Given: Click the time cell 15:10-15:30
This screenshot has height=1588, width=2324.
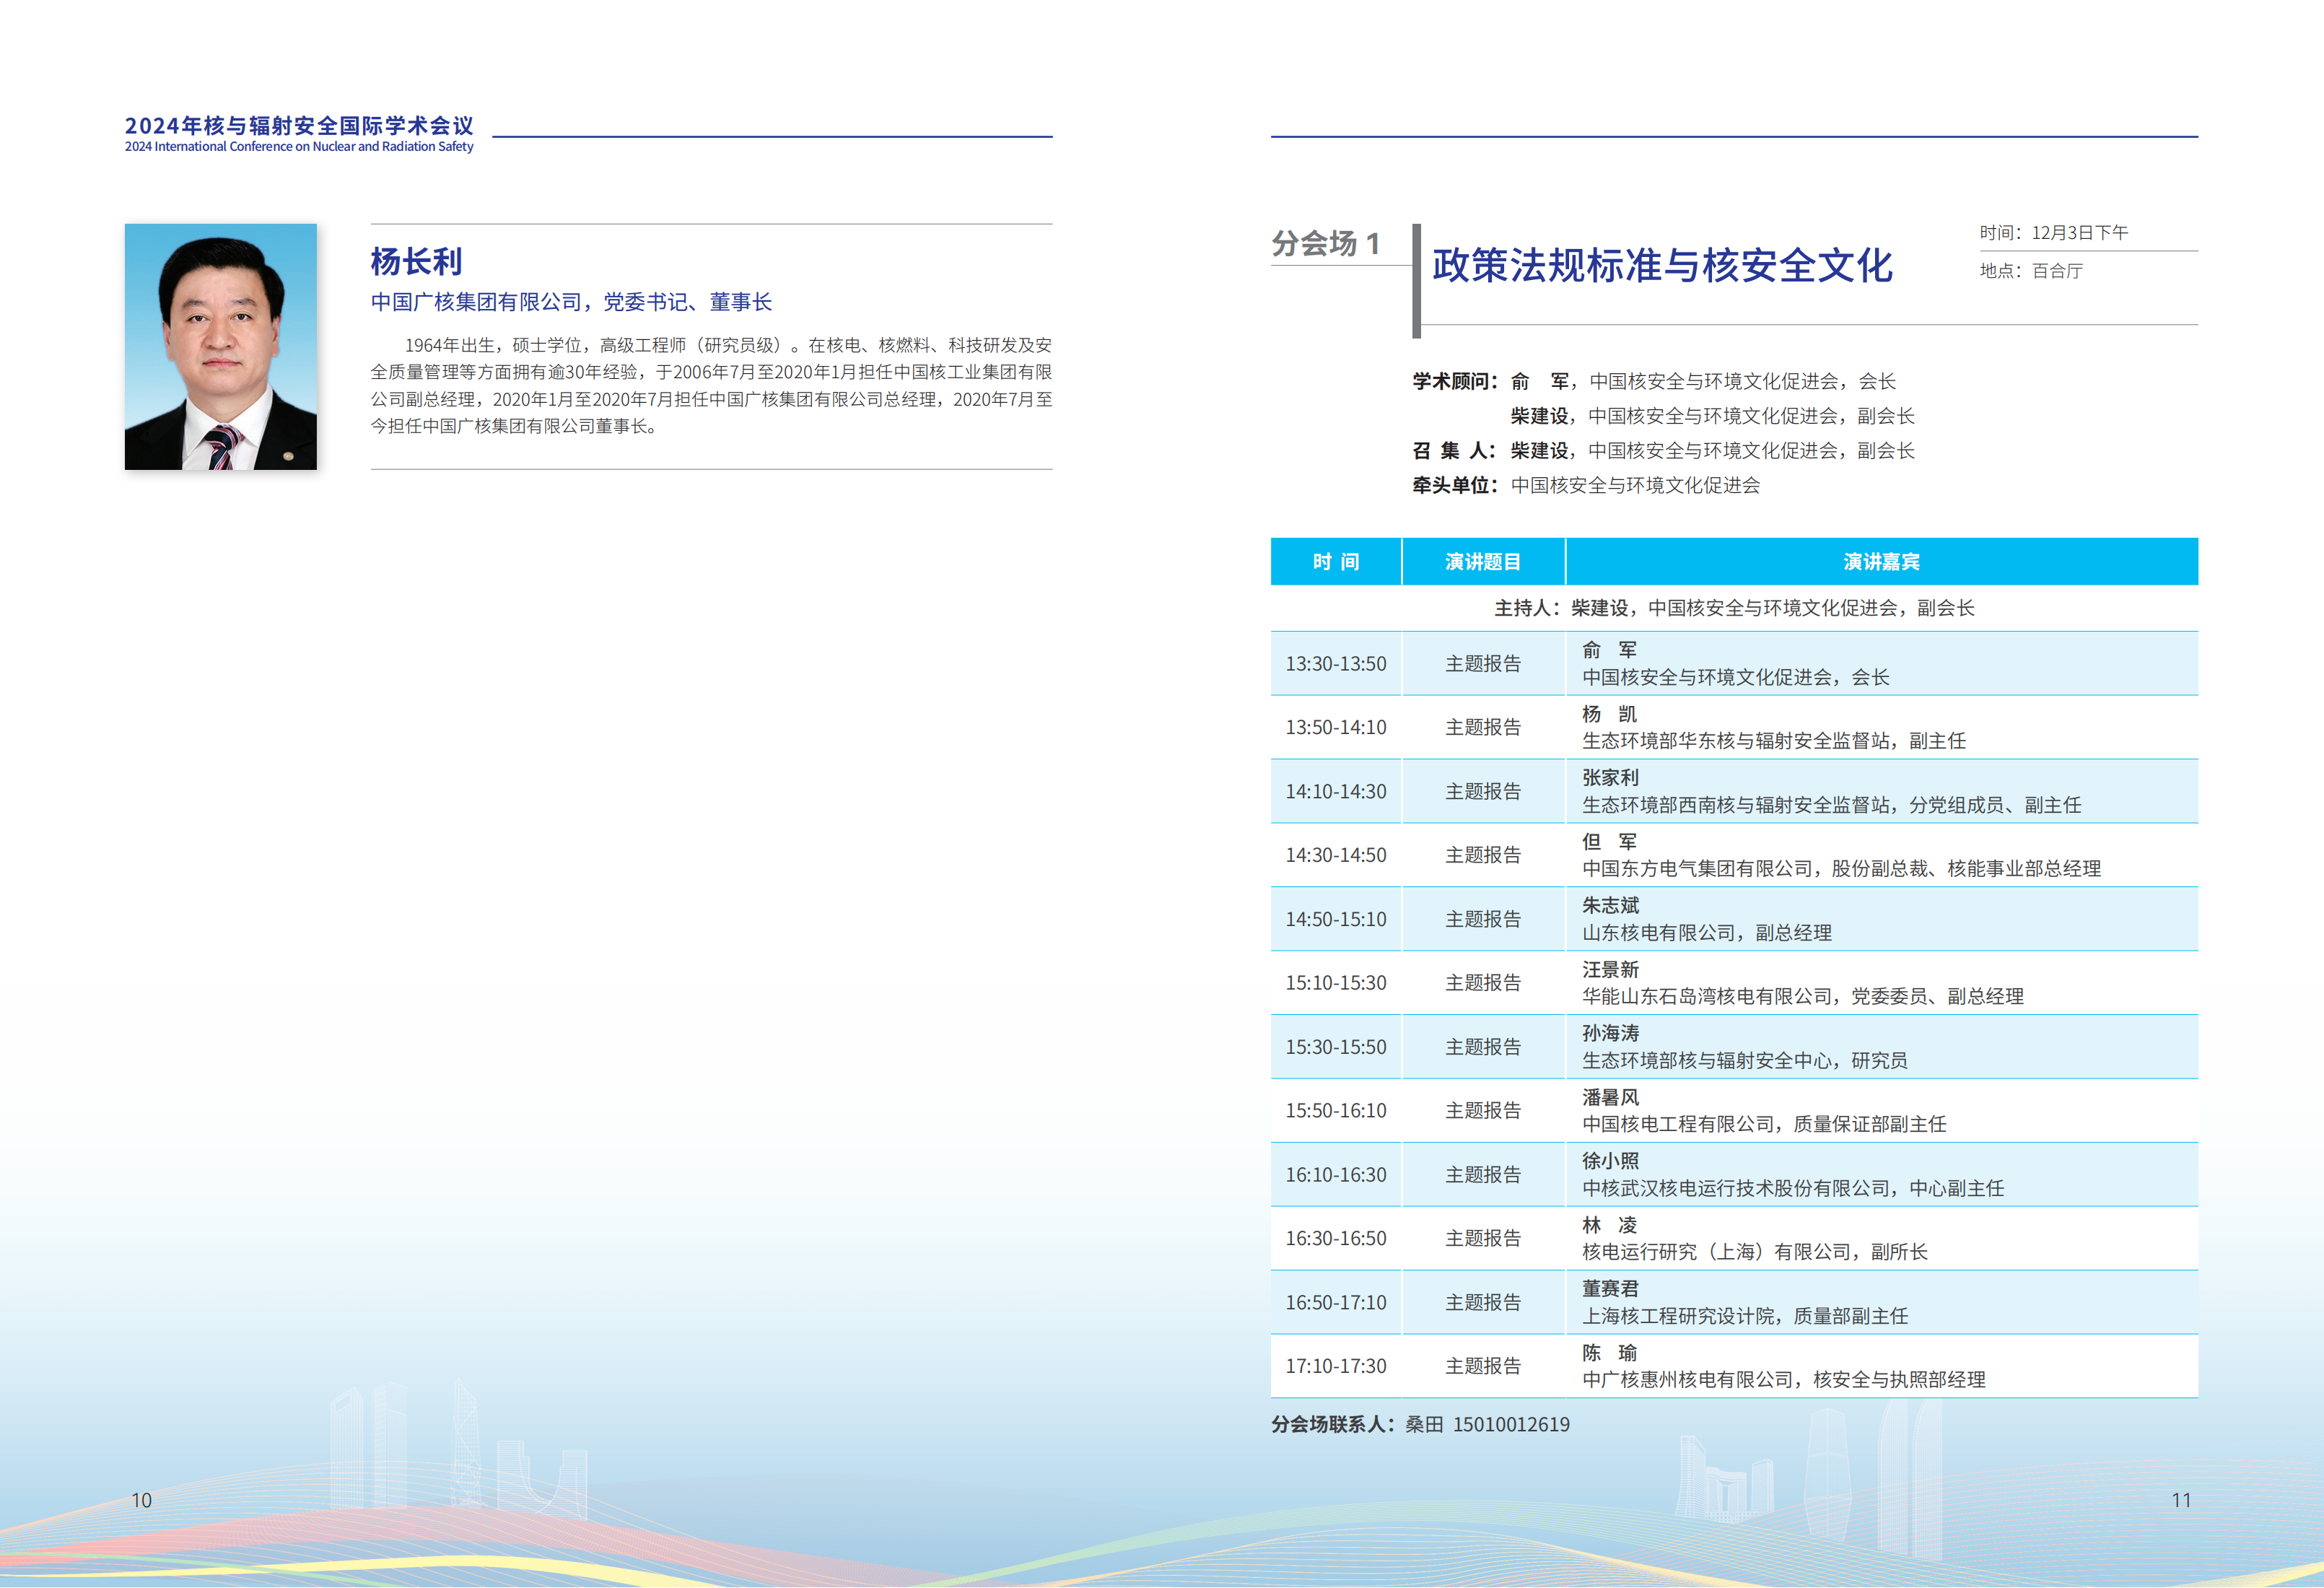Looking at the screenshot, I should [x=1336, y=983].
